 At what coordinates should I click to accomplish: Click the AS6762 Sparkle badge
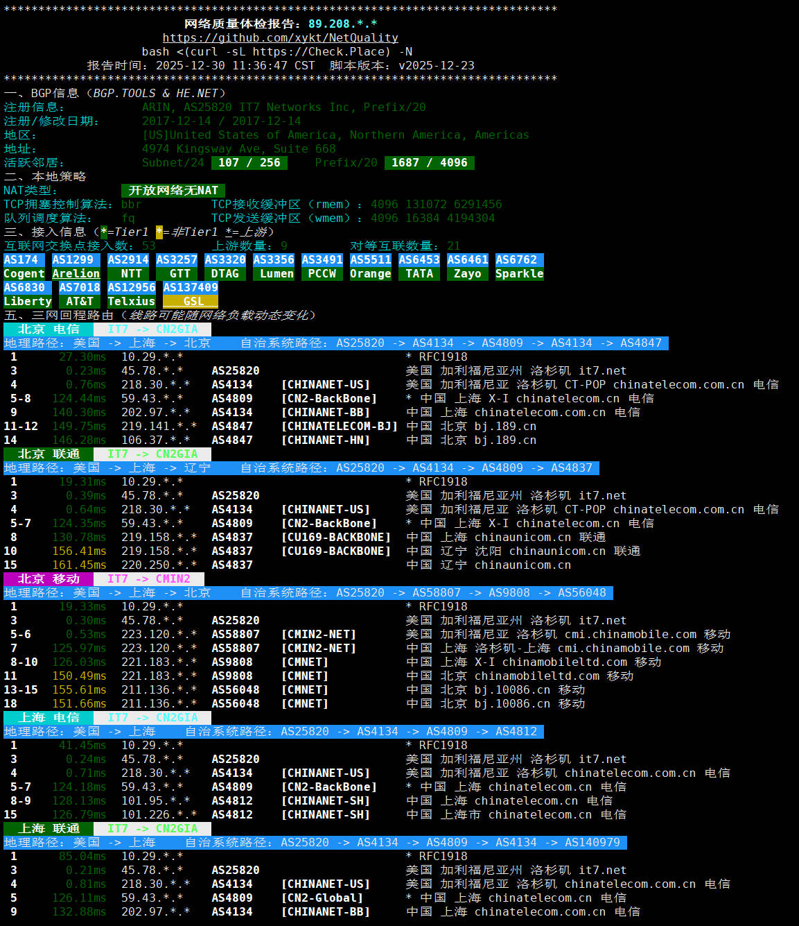click(x=520, y=267)
